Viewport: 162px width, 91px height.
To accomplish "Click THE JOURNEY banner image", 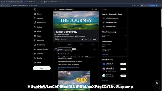I will [x=76, y=20].
